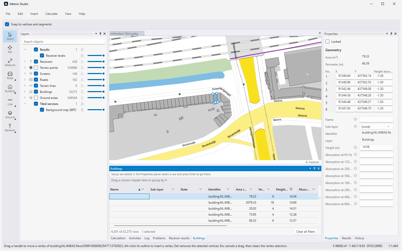Select the Select tool in the toolbar
Image resolution: width=402 pixels, height=251 pixels.
point(10,36)
